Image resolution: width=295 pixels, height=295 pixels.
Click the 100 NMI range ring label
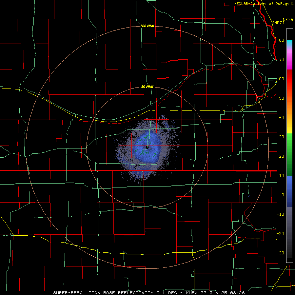tap(147, 26)
